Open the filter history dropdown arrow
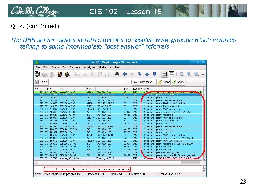 [129, 82]
